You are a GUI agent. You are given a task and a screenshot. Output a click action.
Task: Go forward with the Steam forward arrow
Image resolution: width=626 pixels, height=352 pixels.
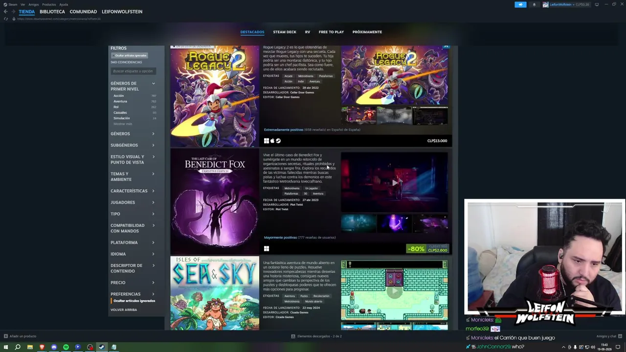click(x=13, y=12)
